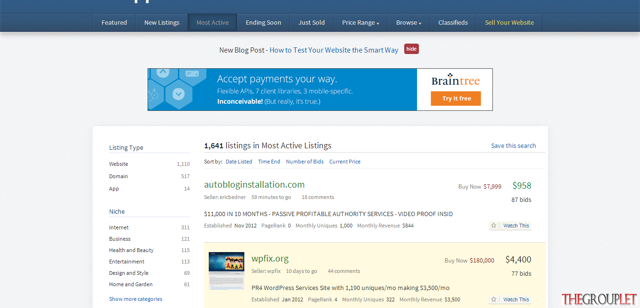Sort listings by Current Price
The width and height of the screenshot is (640, 308).
pyautogui.click(x=345, y=162)
